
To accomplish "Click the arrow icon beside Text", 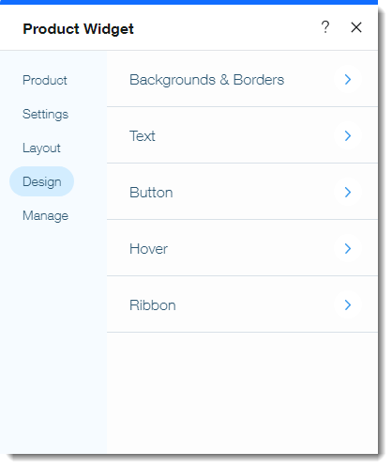I will (x=348, y=136).
